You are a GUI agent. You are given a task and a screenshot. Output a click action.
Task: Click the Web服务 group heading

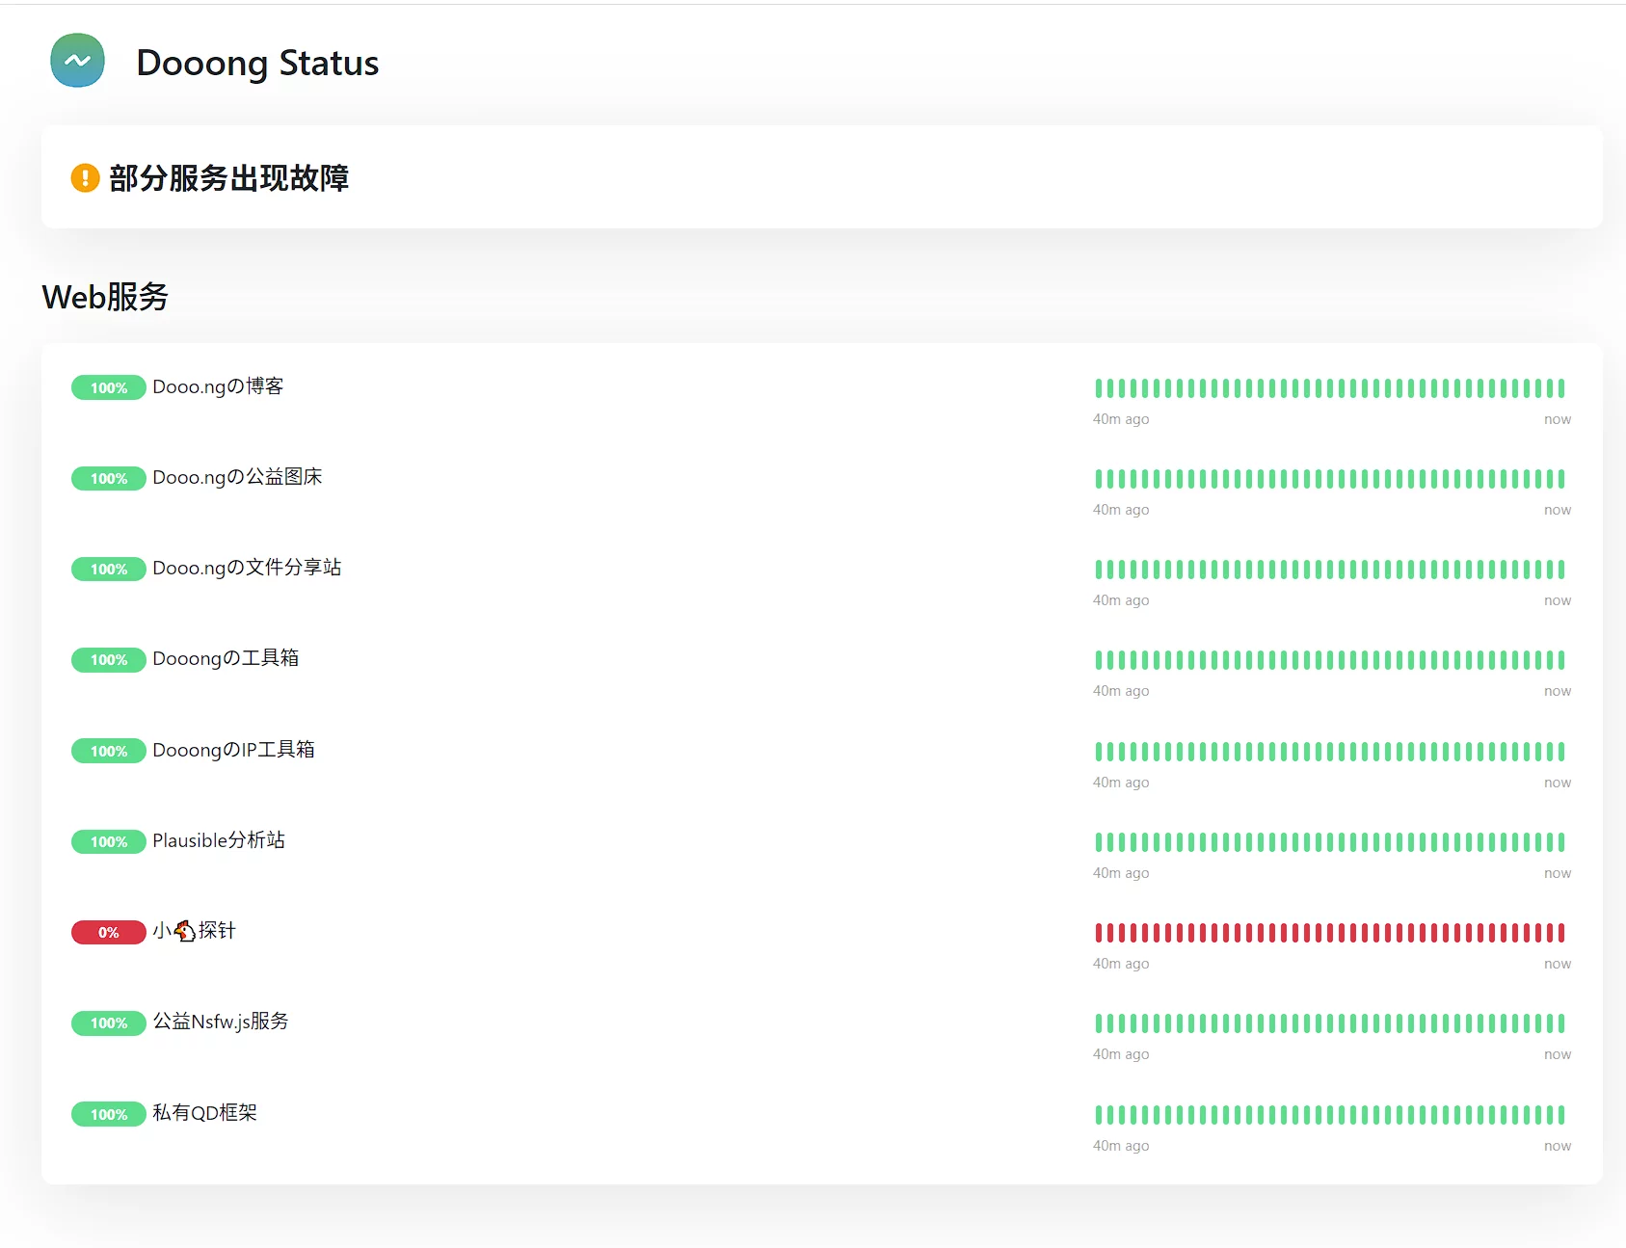pyautogui.click(x=105, y=297)
